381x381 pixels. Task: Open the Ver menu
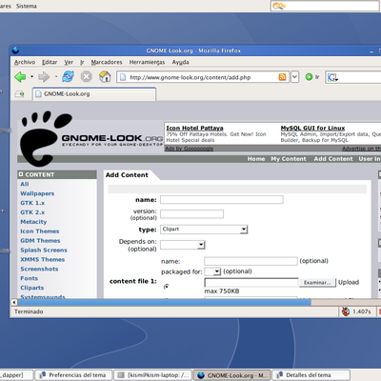tap(69, 62)
